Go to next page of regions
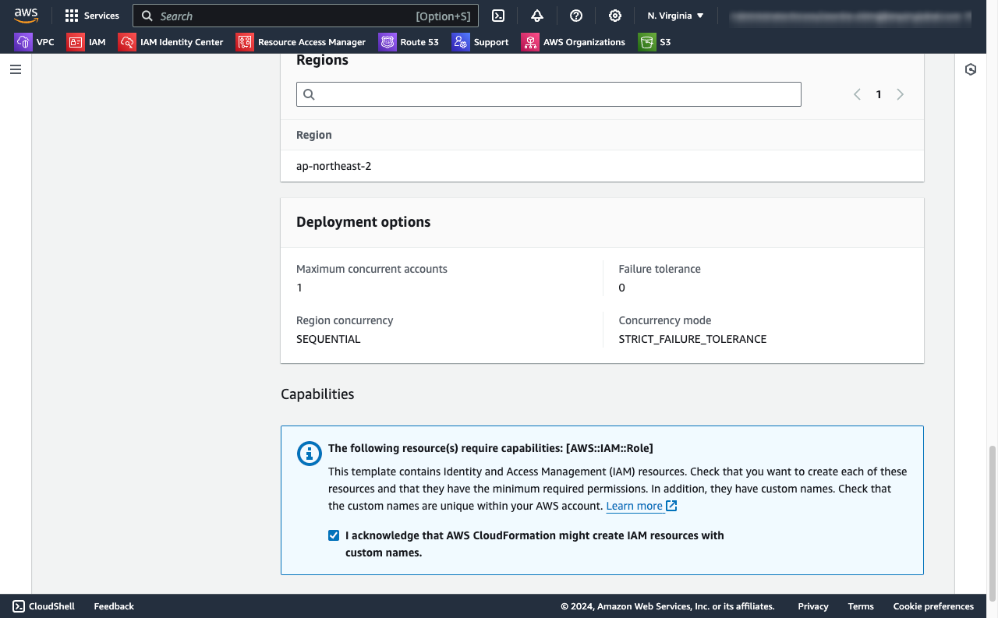The image size is (998, 618). pyautogui.click(x=901, y=94)
